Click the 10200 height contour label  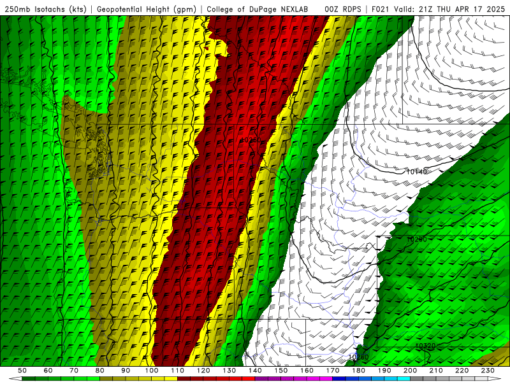[x=417, y=239]
